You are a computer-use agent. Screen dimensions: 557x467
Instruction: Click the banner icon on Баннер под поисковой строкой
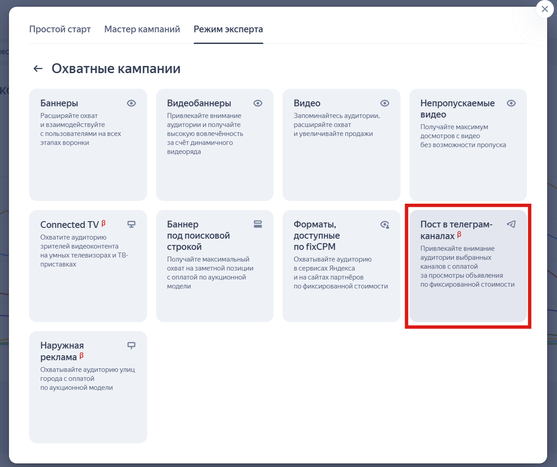pyautogui.click(x=258, y=224)
